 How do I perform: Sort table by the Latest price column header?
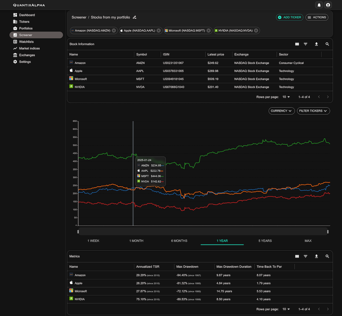(216, 54)
